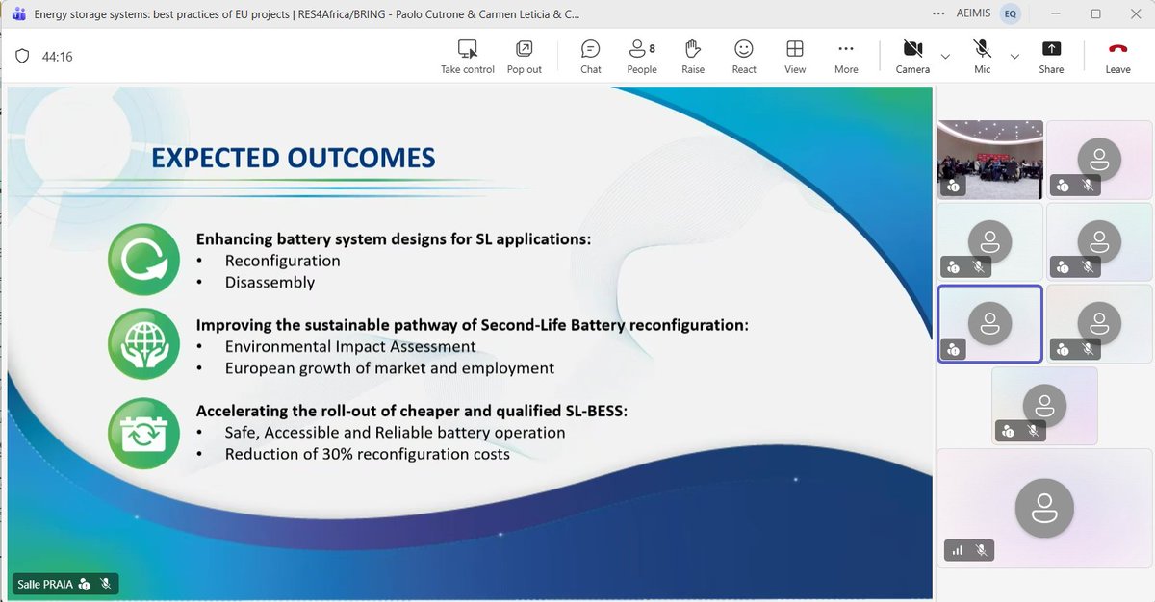Select the large participant tile with signal bars
The width and height of the screenshot is (1155, 602).
[1044, 507]
